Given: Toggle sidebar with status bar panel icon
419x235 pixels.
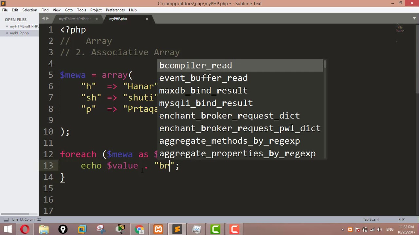Looking at the screenshot, I should pyautogui.click(x=6, y=219).
